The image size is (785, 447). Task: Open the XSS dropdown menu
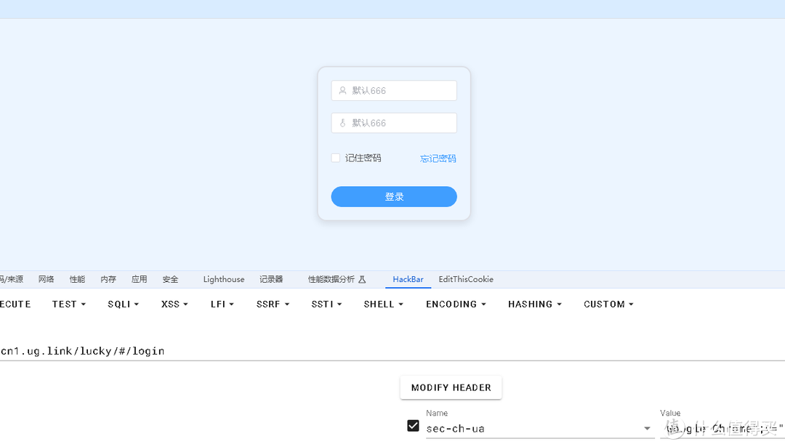point(174,305)
